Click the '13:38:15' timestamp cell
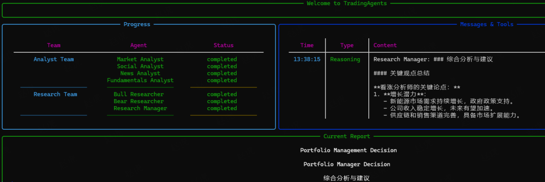 tap(307, 59)
